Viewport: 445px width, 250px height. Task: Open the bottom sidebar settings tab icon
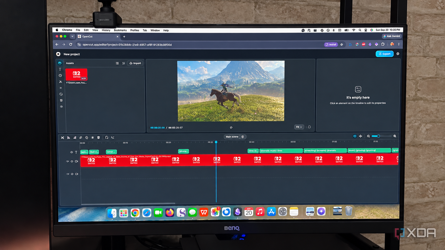coord(61,107)
